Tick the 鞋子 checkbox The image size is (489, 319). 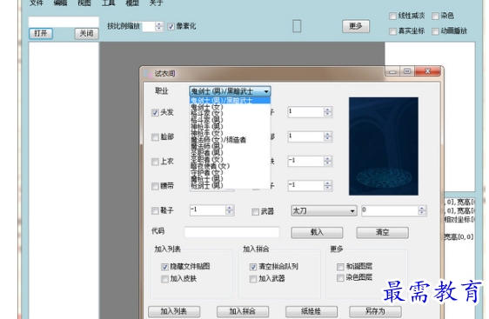click(x=155, y=211)
